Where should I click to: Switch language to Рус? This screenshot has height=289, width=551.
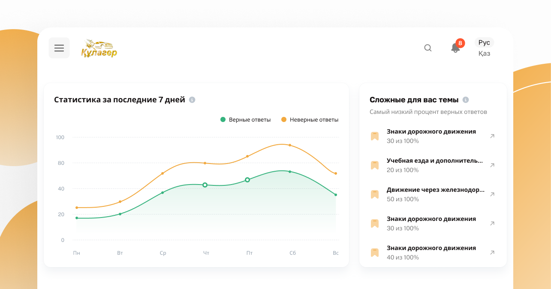click(484, 42)
